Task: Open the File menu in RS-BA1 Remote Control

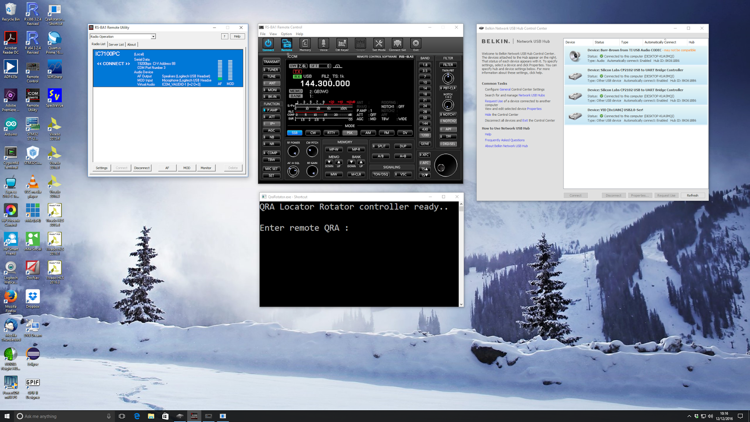Action: click(263, 34)
